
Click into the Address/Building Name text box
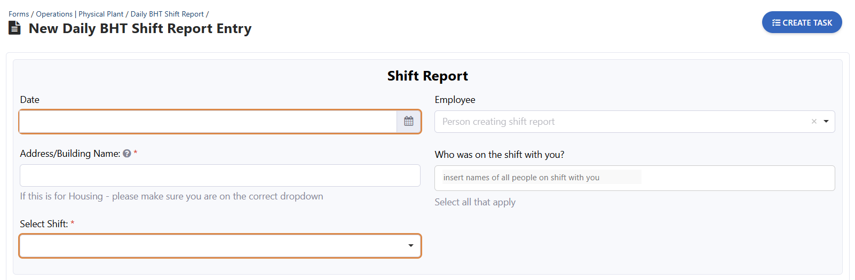[220, 175]
